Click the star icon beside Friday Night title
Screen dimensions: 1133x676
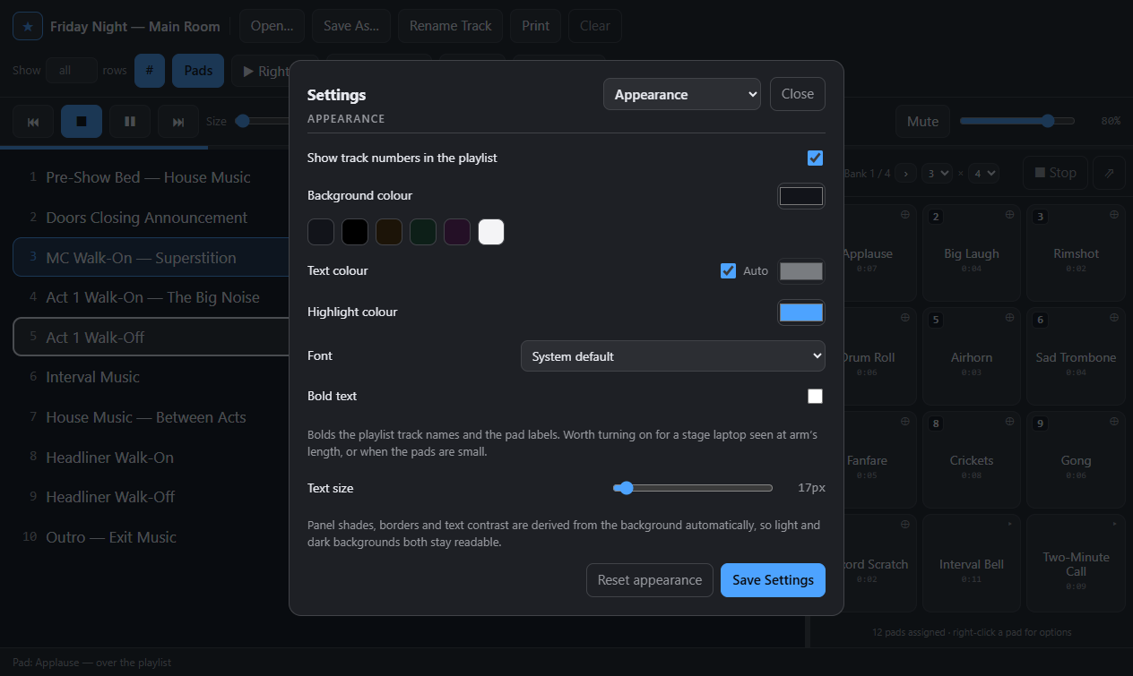(x=28, y=26)
